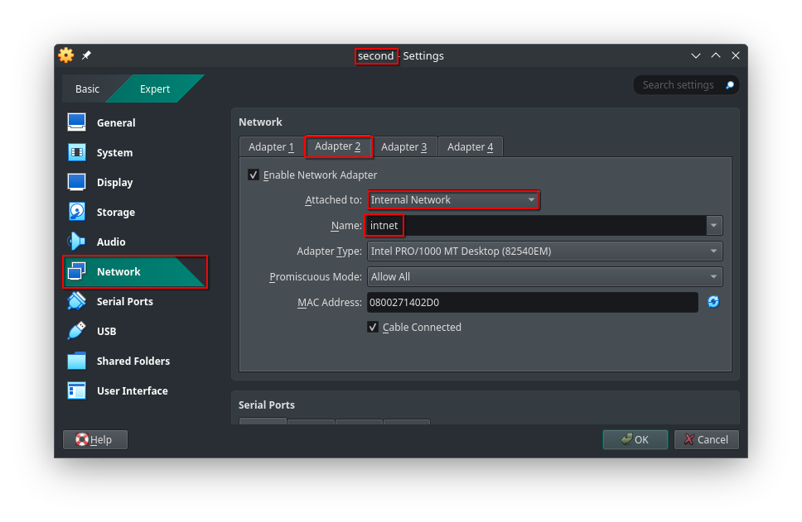Disable the Enable Network Adapter checkbox
The image size is (802, 522).
254,175
